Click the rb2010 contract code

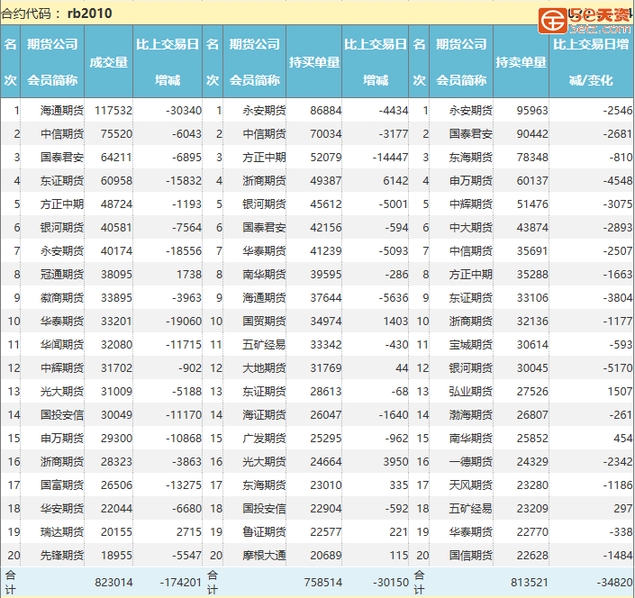coord(90,14)
